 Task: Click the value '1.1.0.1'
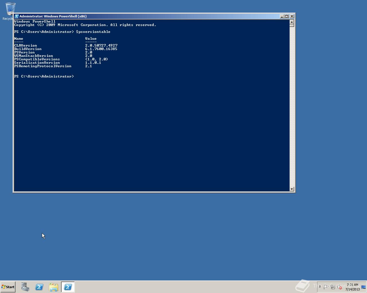click(x=93, y=63)
